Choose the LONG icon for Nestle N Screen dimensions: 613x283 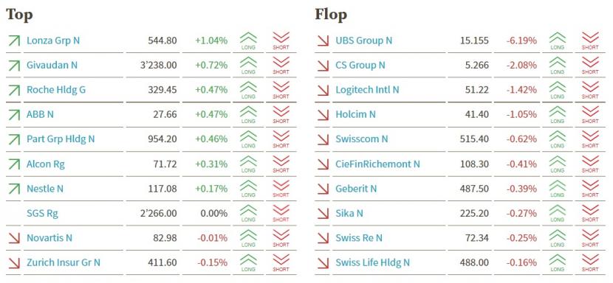(248, 189)
